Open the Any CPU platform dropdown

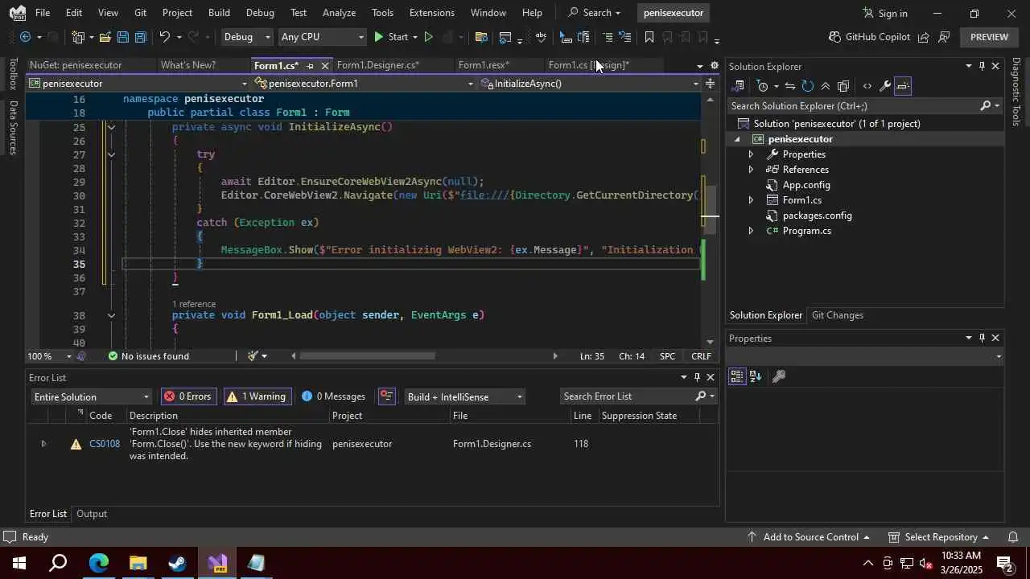click(x=322, y=37)
